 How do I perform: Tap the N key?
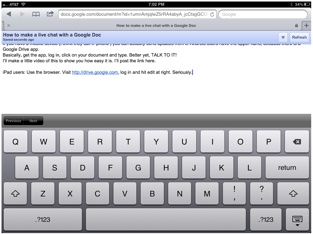(180, 193)
